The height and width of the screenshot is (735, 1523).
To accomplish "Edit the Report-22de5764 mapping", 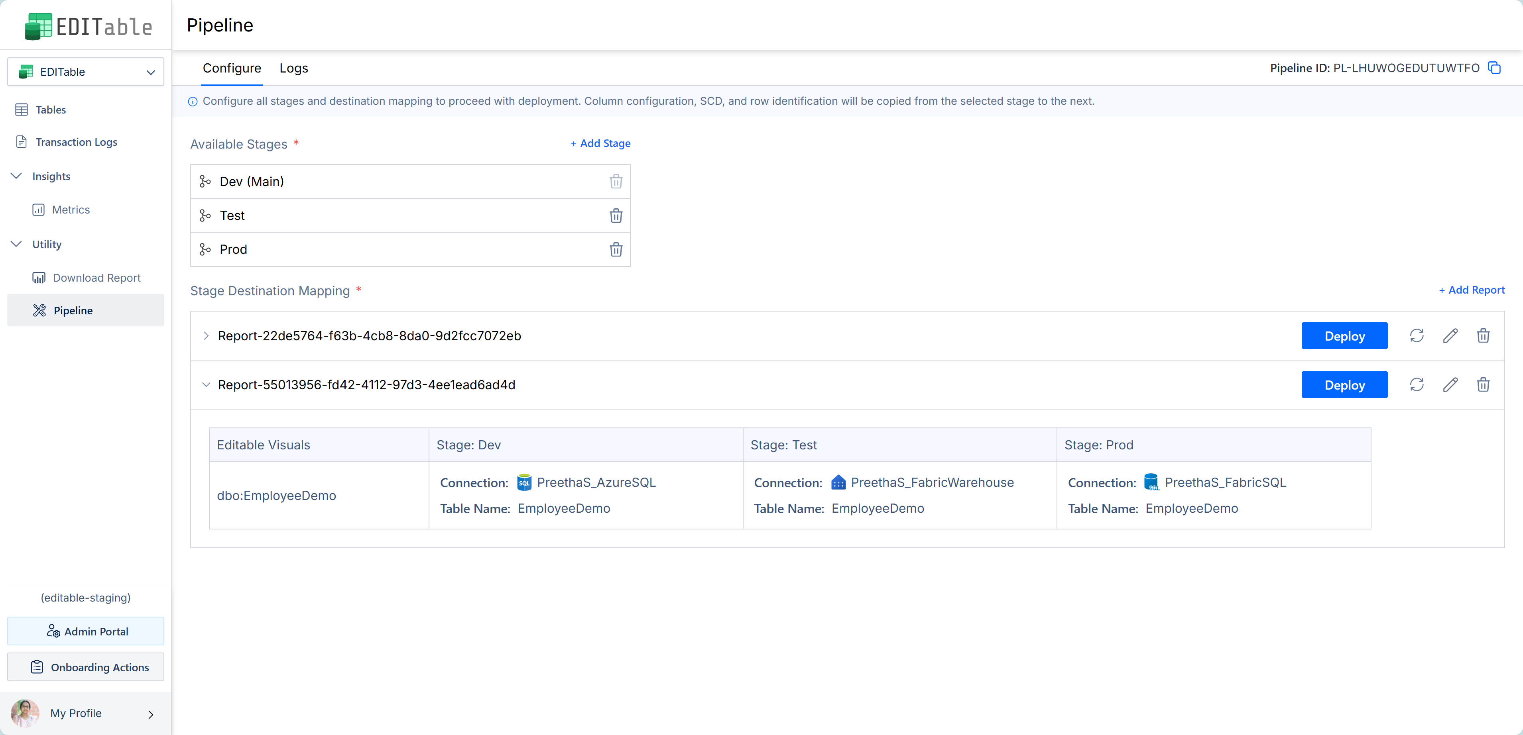I will click(x=1450, y=335).
